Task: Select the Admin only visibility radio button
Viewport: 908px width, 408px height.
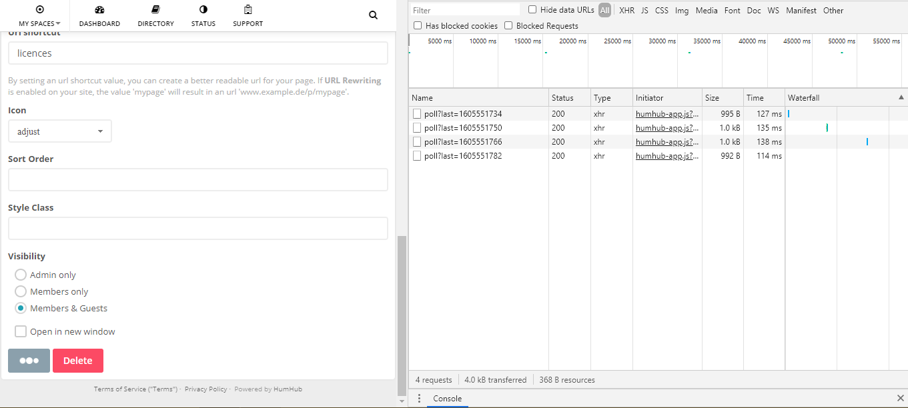Action: tap(20, 275)
